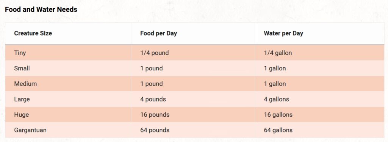This screenshot has width=388, height=142.
Task: Click the Tiny creature size cell
Action: 68,53
